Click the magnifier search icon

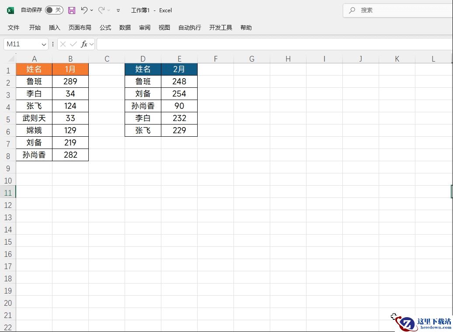[x=352, y=10]
